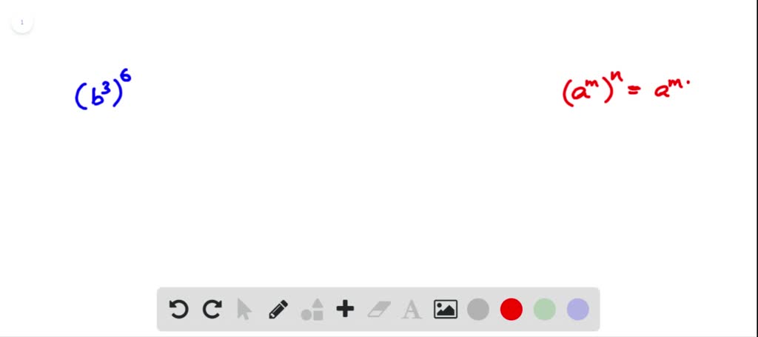
Task: Open the shapes tool
Action: 312,310
